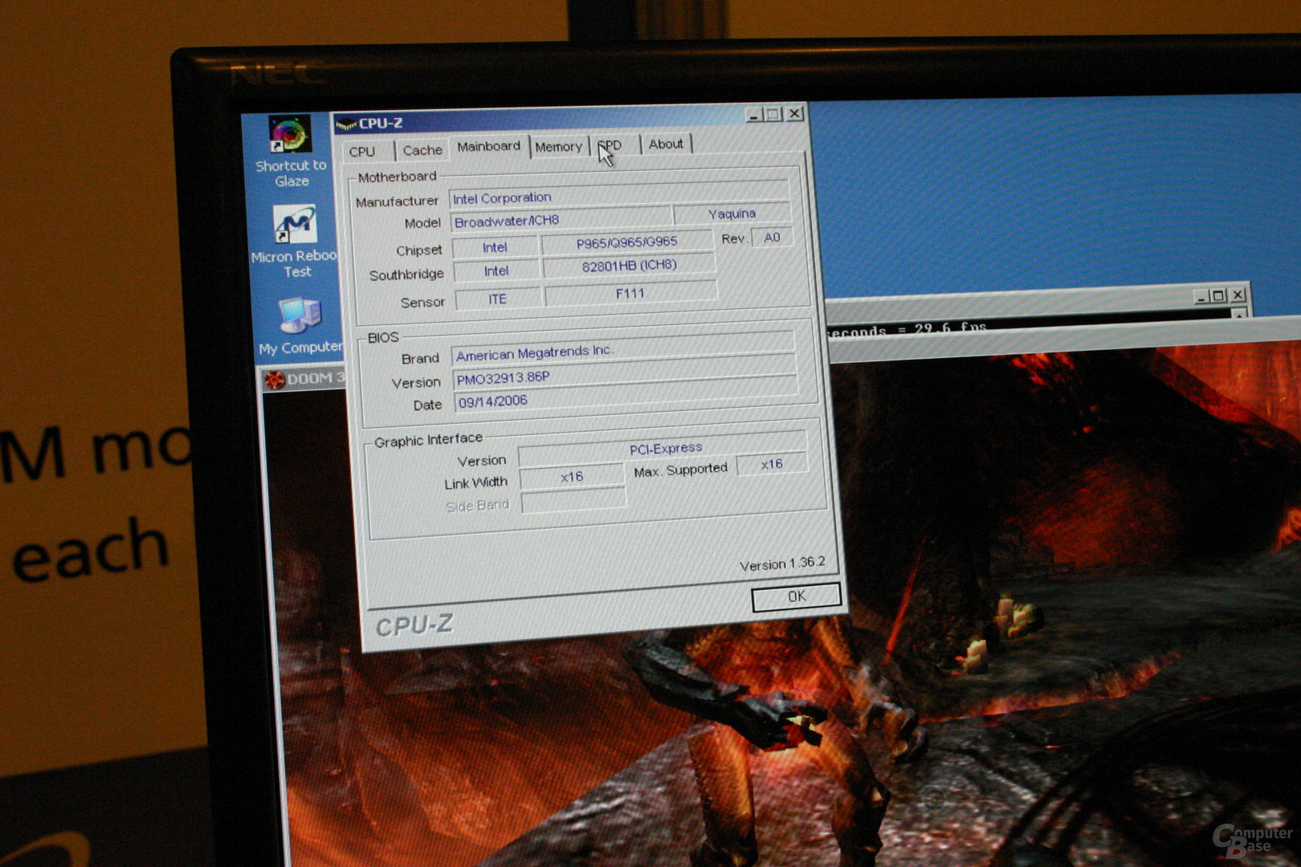Screen dimensions: 1301x867
Task: Click the Model field showing Broadwater/ICH8
Action: pyautogui.click(x=561, y=219)
